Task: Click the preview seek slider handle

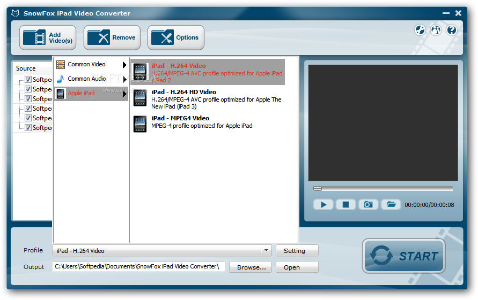Action: click(x=318, y=189)
